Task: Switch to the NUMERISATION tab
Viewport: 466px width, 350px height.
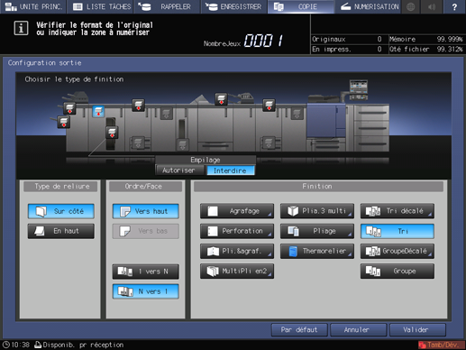Action: pyautogui.click(x=369, y=6)
